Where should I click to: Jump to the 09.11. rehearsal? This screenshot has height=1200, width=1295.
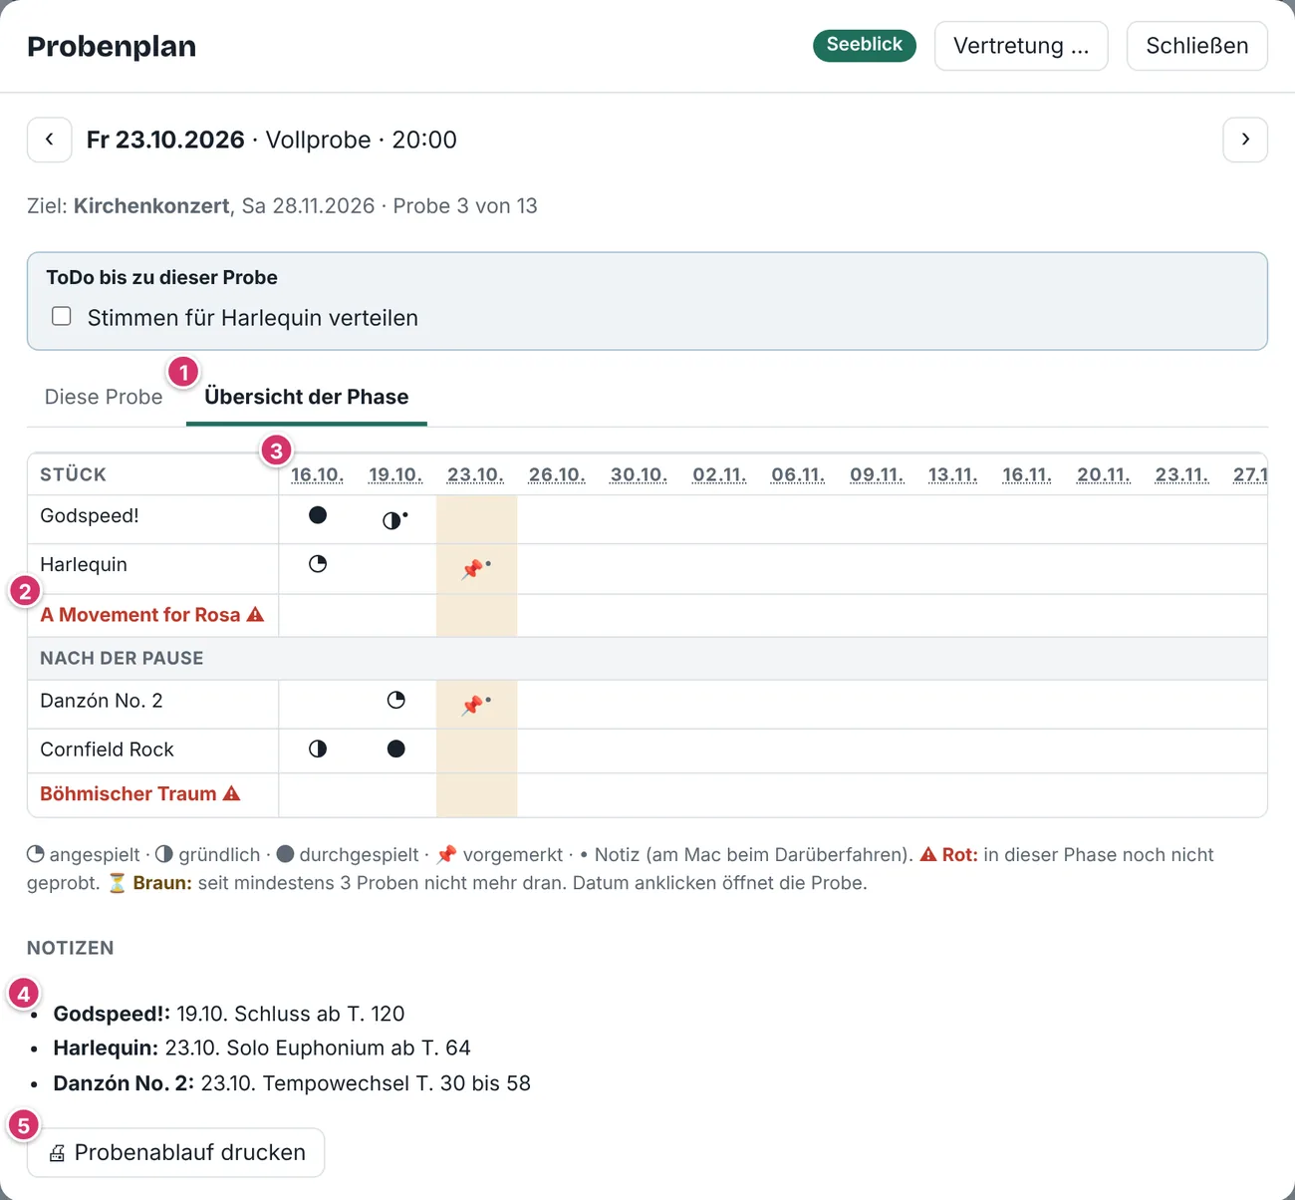coord(877,474)
